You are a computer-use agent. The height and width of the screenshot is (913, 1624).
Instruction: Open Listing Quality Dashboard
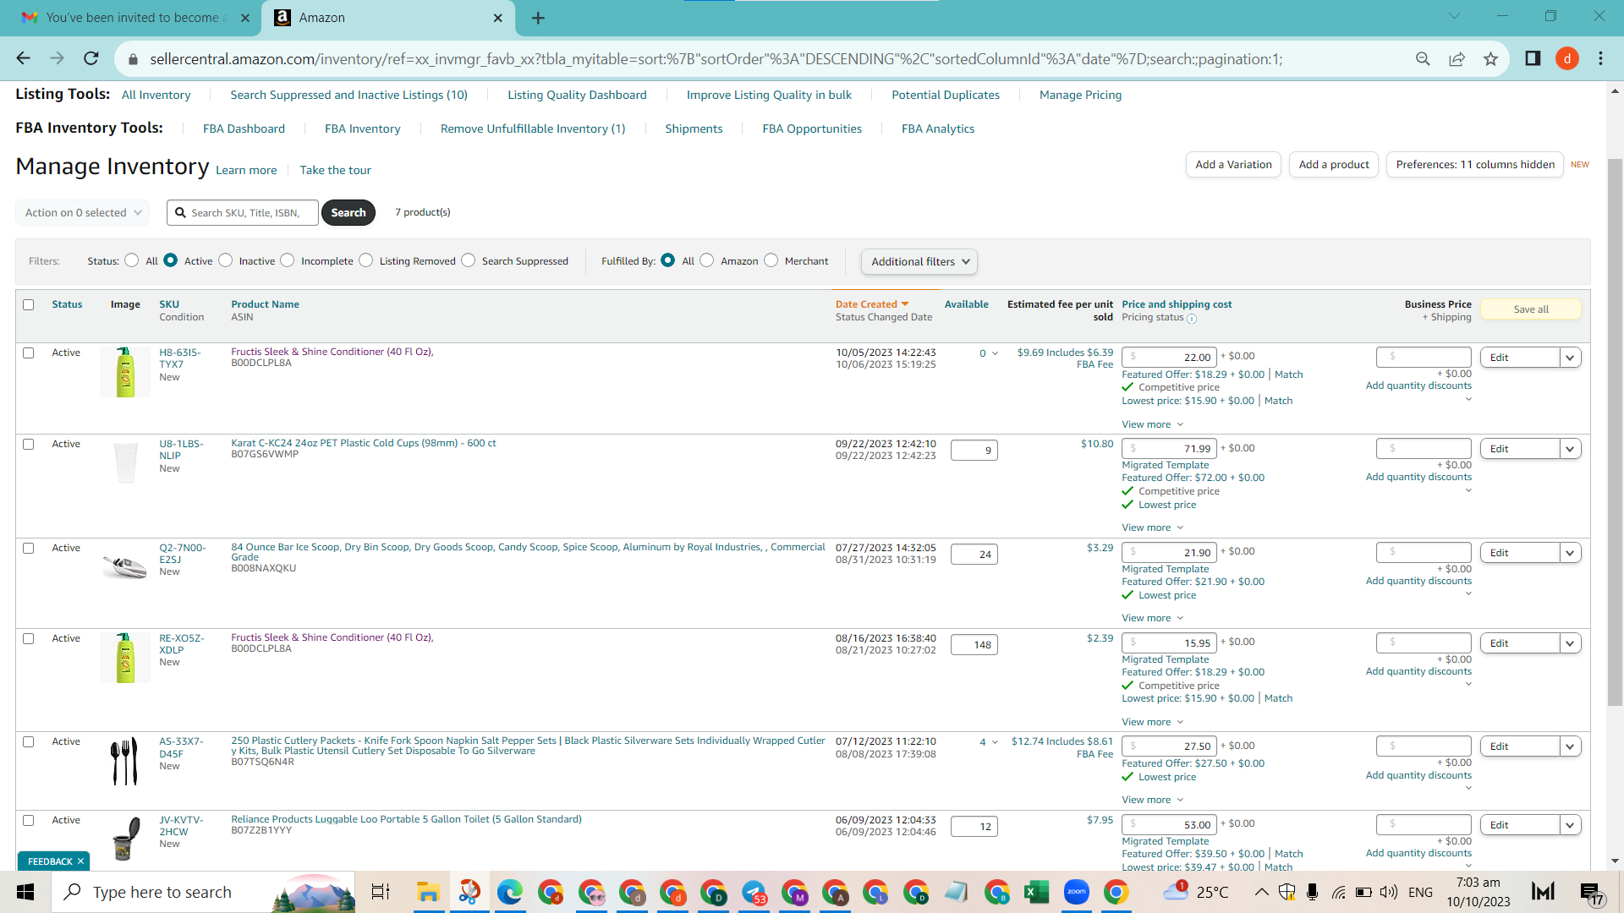[577, 95]
